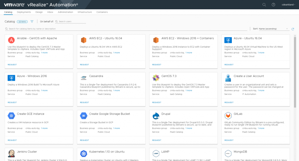Request the Cassandra catalog item
Viewport: 299px width, 161px height.
84,102
